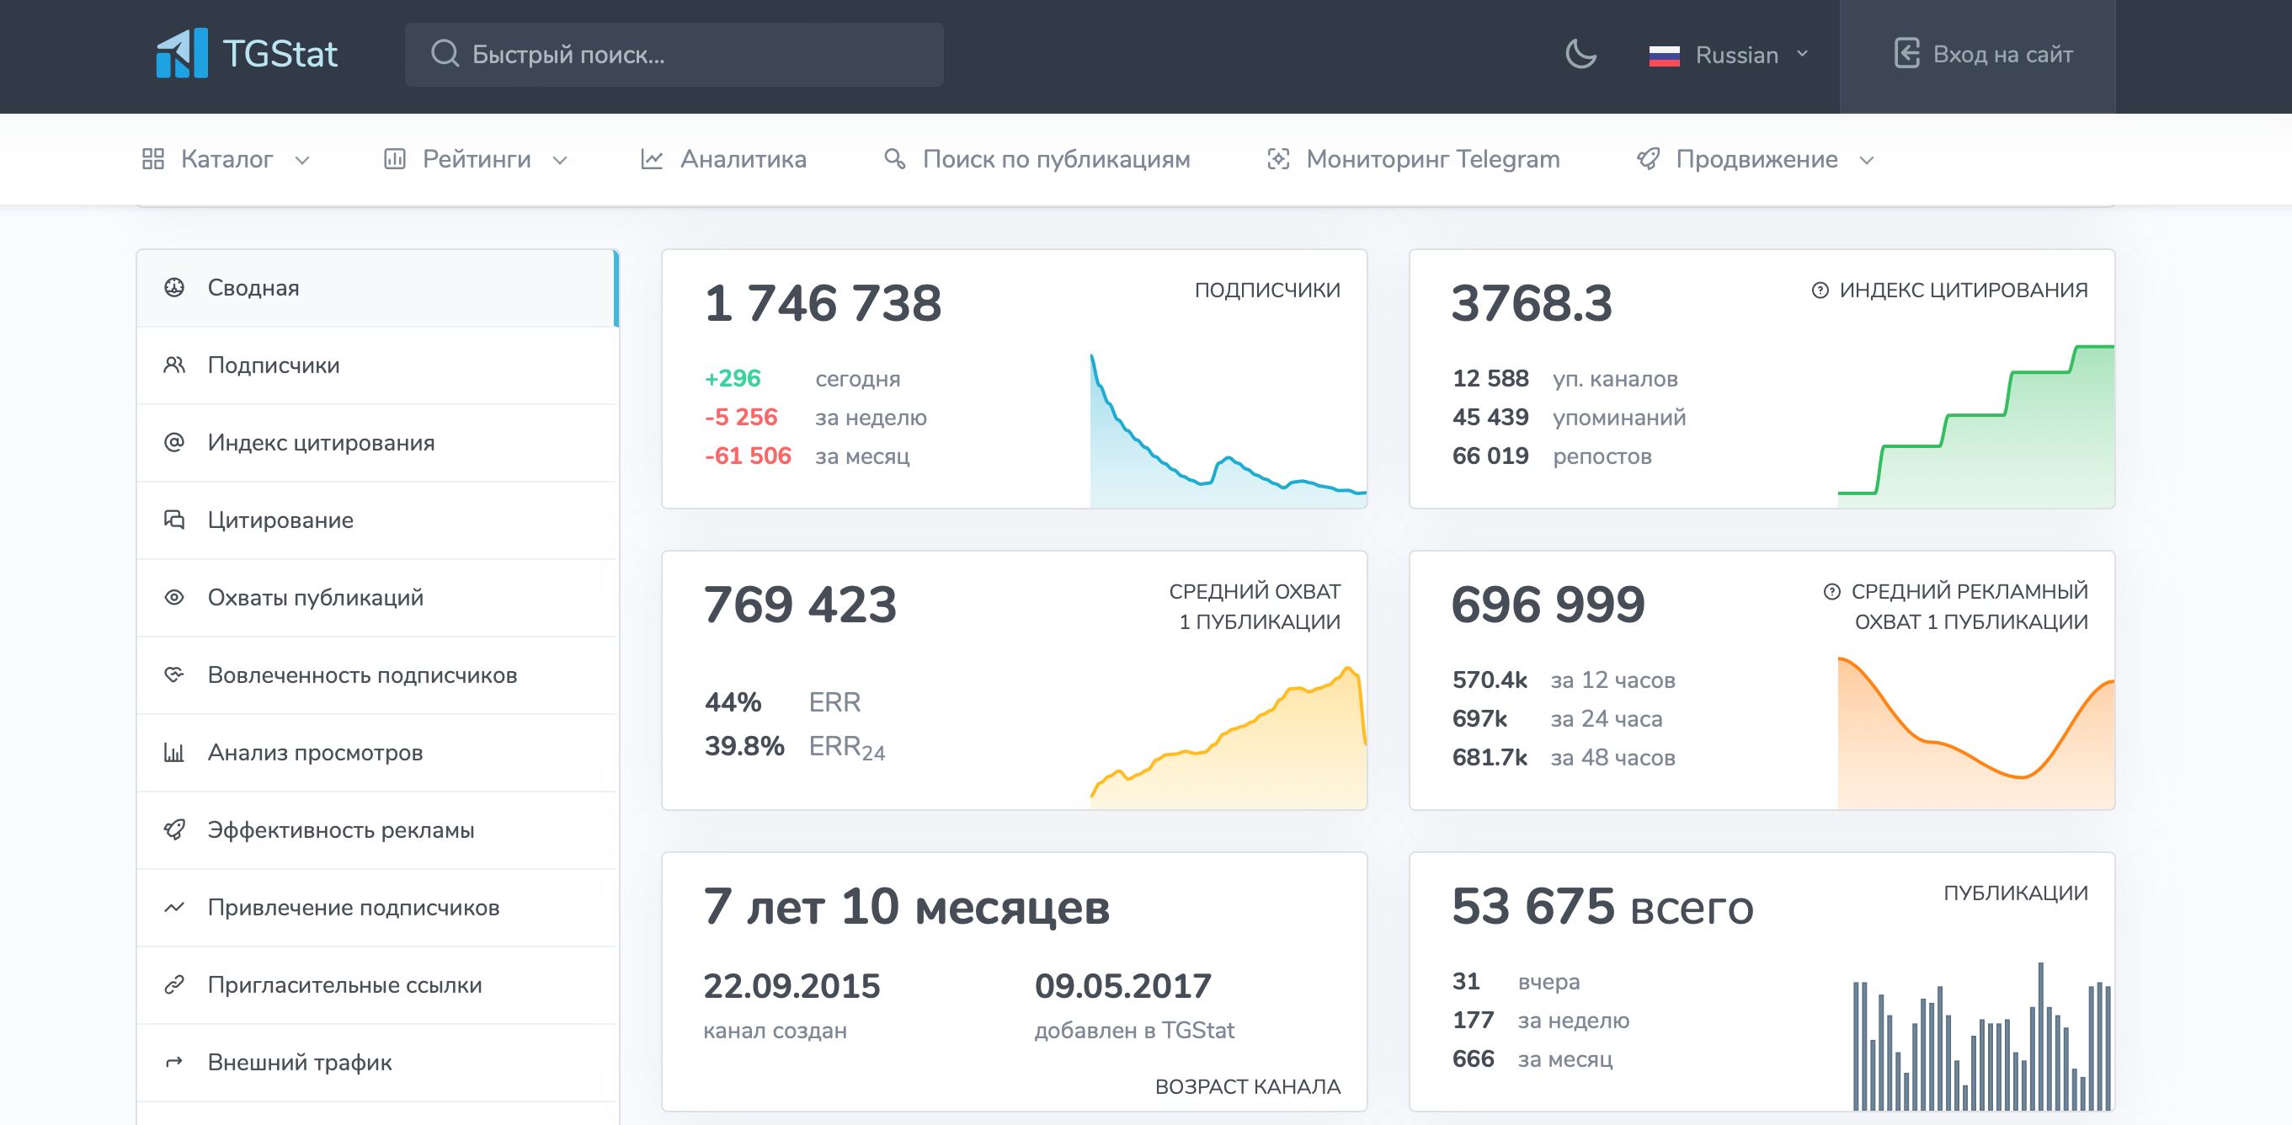Open Вовлеченность подписчиков section
Screen dimensions: 2292x1125
[x=377, y=675]
